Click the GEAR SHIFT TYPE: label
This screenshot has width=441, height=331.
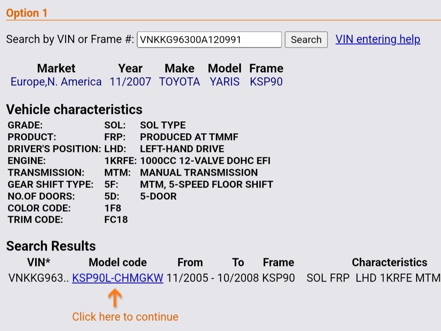coord(50,184)
